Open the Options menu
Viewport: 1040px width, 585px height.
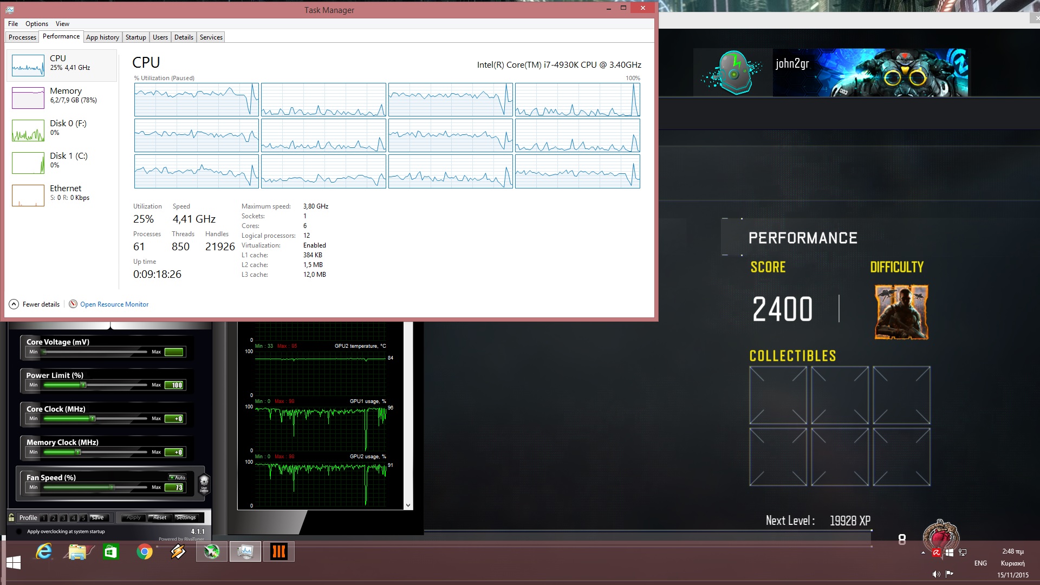point(36,24)
